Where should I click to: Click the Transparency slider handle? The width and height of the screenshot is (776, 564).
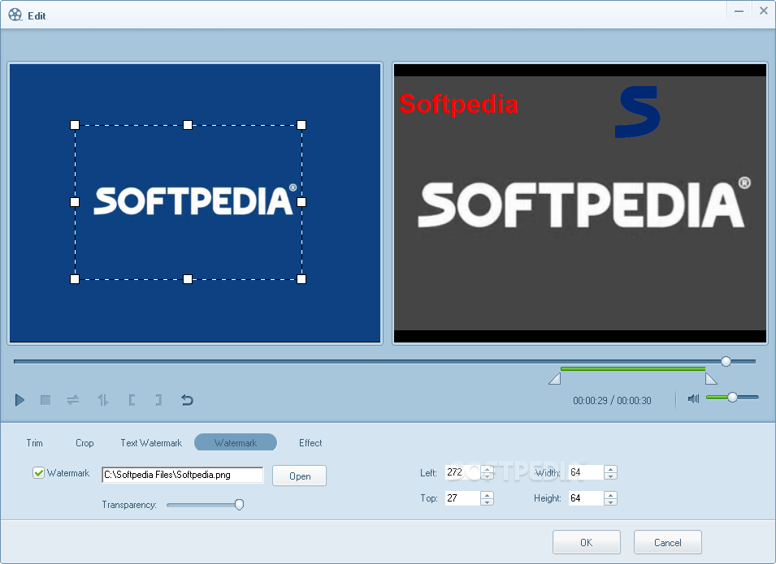click(239, 504)
